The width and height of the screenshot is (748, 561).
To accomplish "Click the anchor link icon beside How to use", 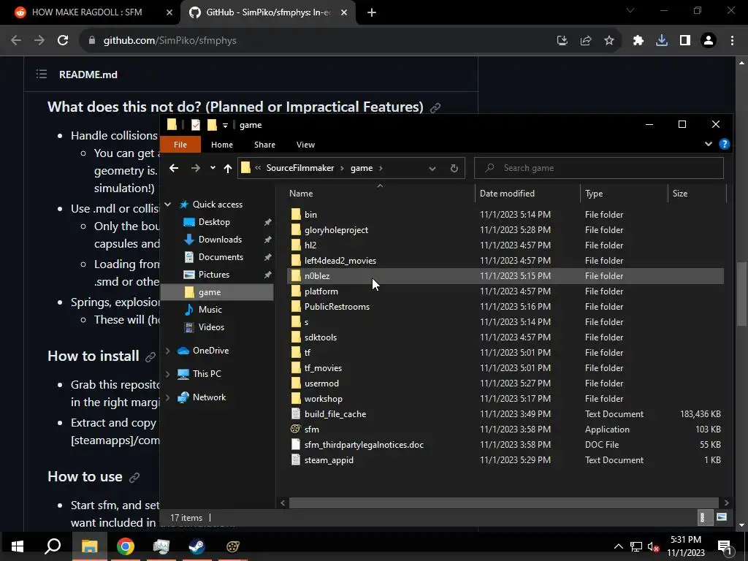I will click(x=134, y=477).
